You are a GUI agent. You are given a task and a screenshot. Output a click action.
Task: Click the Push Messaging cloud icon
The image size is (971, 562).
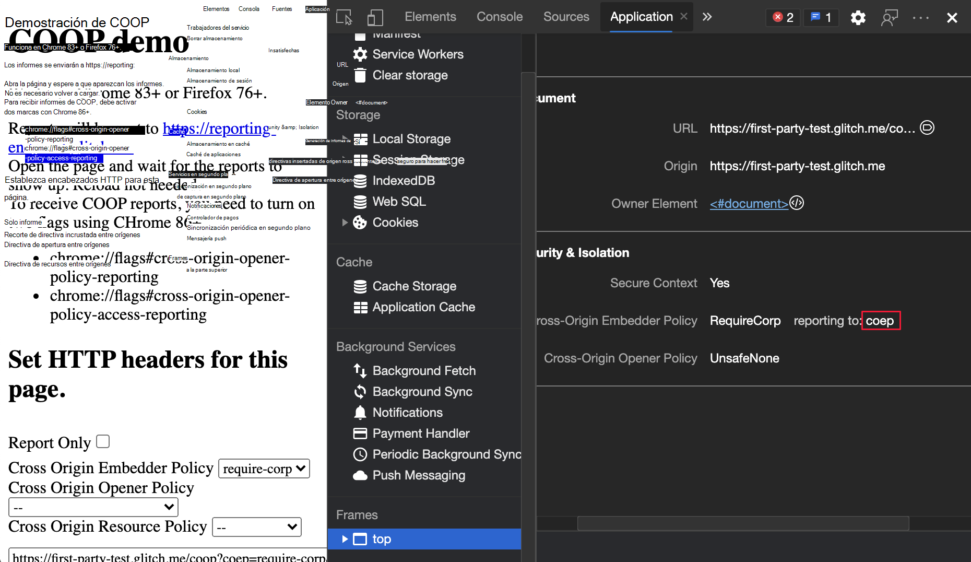pyautogui.click(x=360, y=475)
